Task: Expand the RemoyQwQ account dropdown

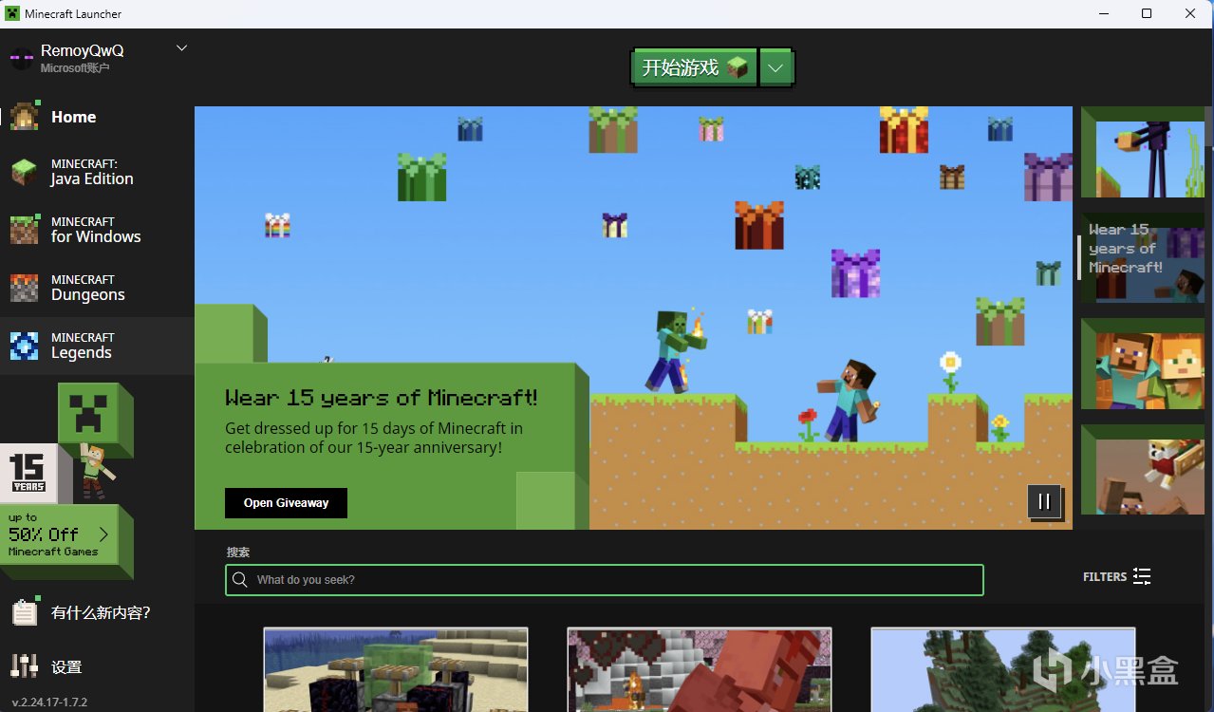Action: coord(182,47)
